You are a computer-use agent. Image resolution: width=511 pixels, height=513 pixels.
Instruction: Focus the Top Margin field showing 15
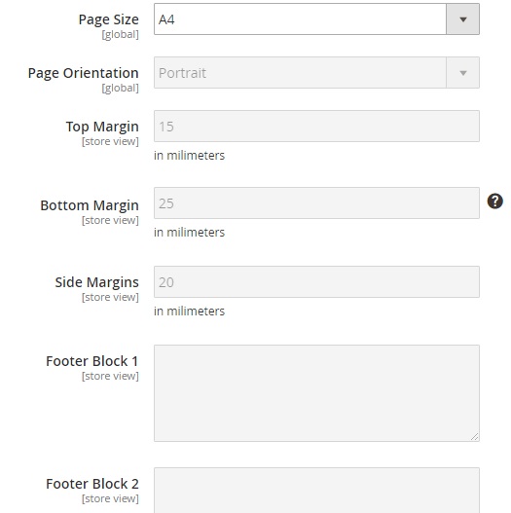click(x=316, y=126)
